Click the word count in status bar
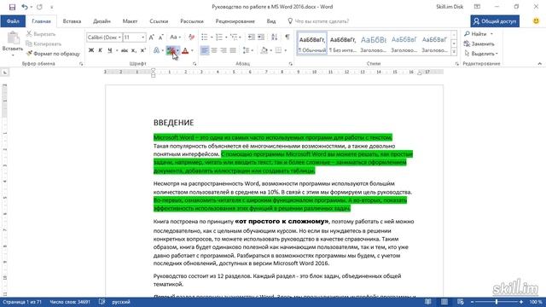 (x=70, y=302)
